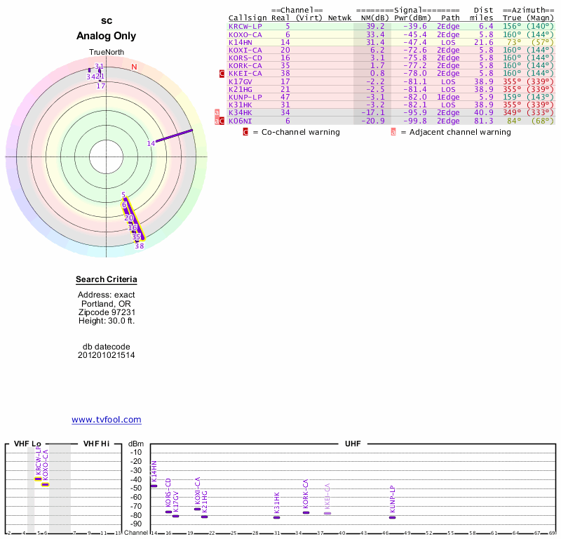Click the red C icon in legend

(x=245, y=132)
